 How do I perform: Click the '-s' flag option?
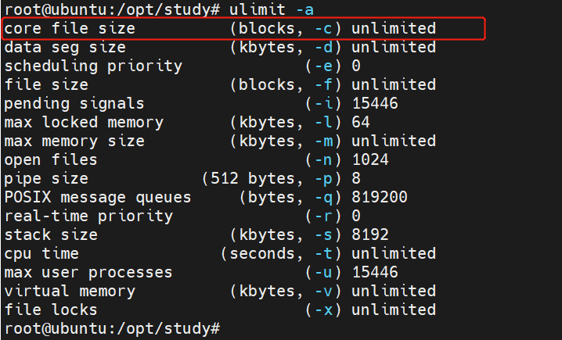(323, 235)
